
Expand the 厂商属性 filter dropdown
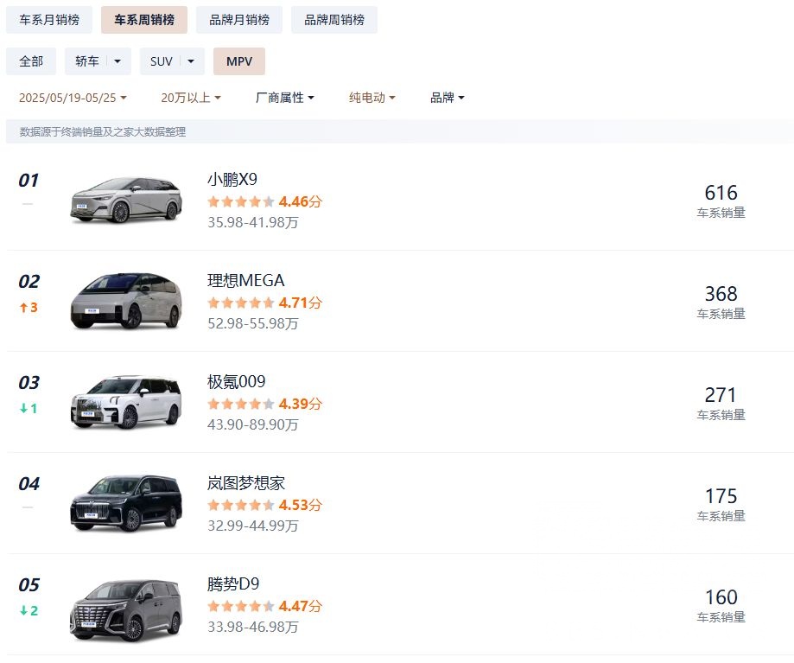[x=284, y=98]
